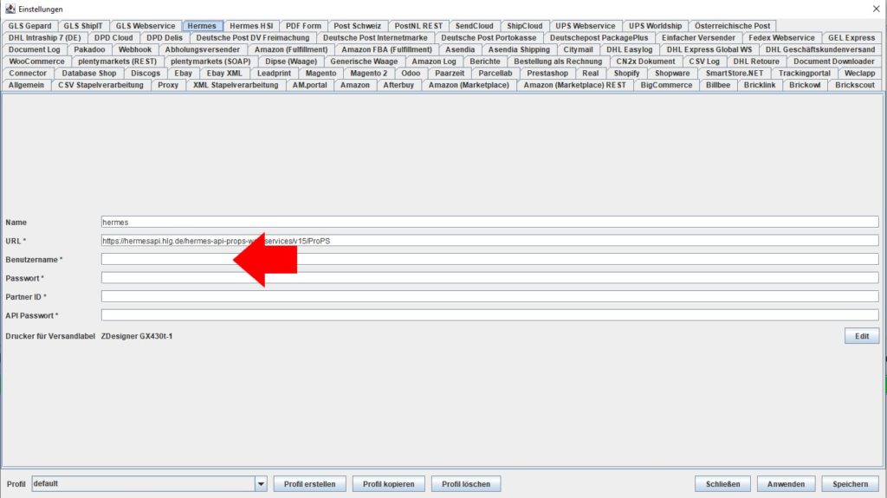This screenshot has height=498, width=887.
Task: Switch to the PDF Form tab
Action: pos(303,26)
